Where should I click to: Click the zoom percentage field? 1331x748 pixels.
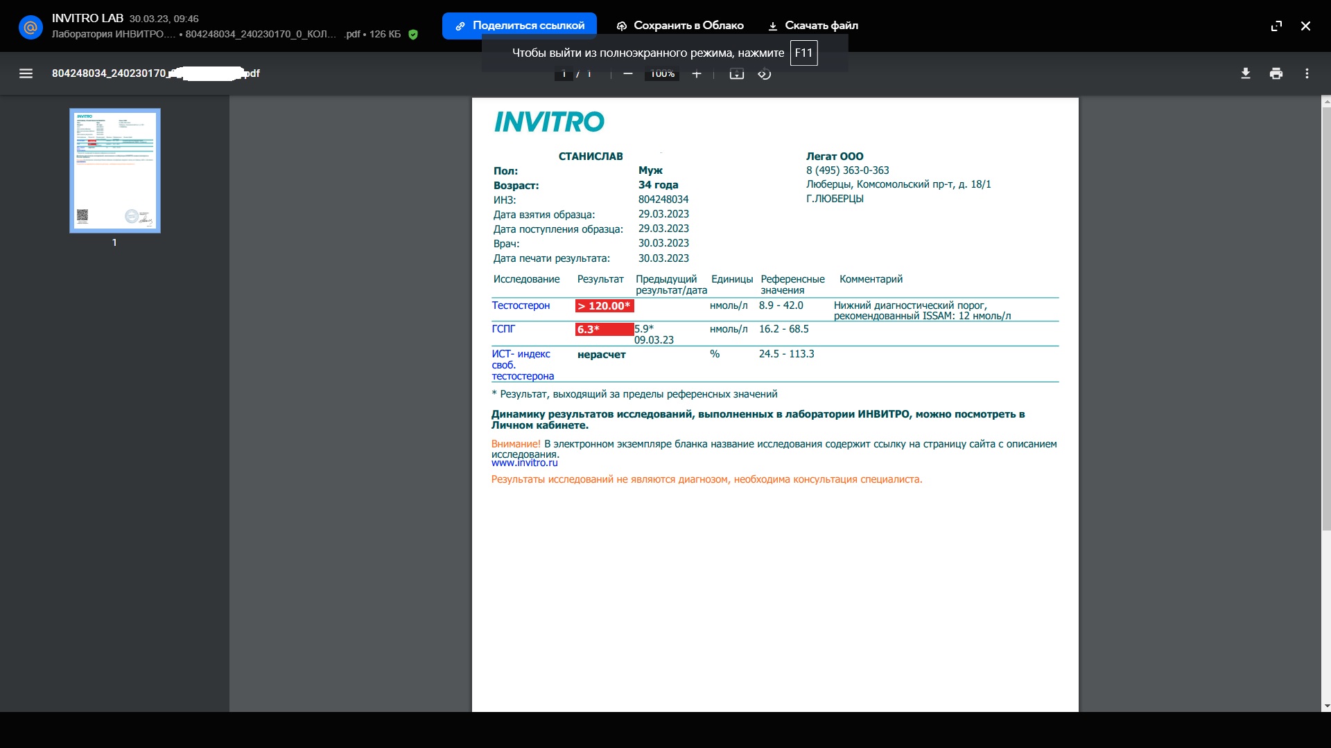point(662,74)
